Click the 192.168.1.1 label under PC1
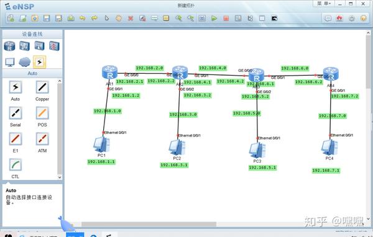 [101, 162]
